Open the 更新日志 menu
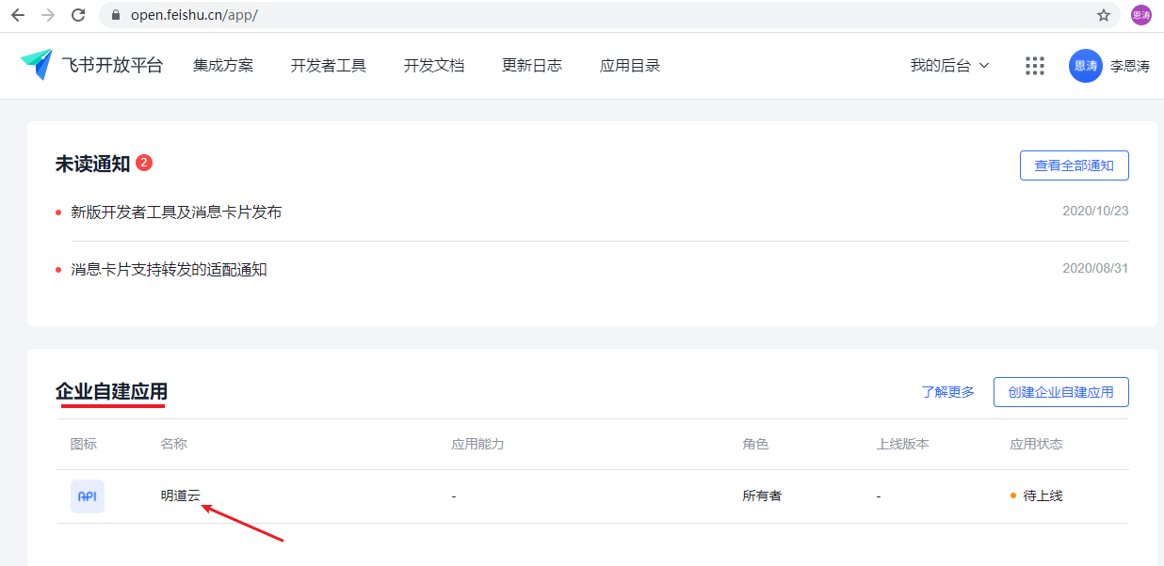Image resolution: width=1164 pixels, height=566 pixels. [x=532, y=66]
